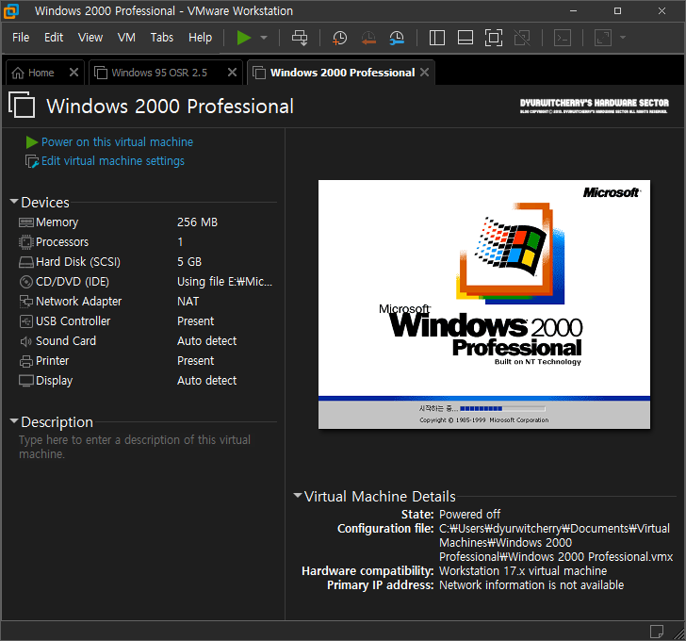Open the snapshot manager icon
This screenshot has width=686, height=641.
[397, 38]
